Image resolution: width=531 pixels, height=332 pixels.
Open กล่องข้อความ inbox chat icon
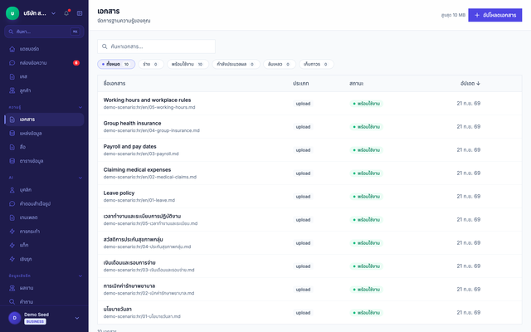tap(12, 63)
